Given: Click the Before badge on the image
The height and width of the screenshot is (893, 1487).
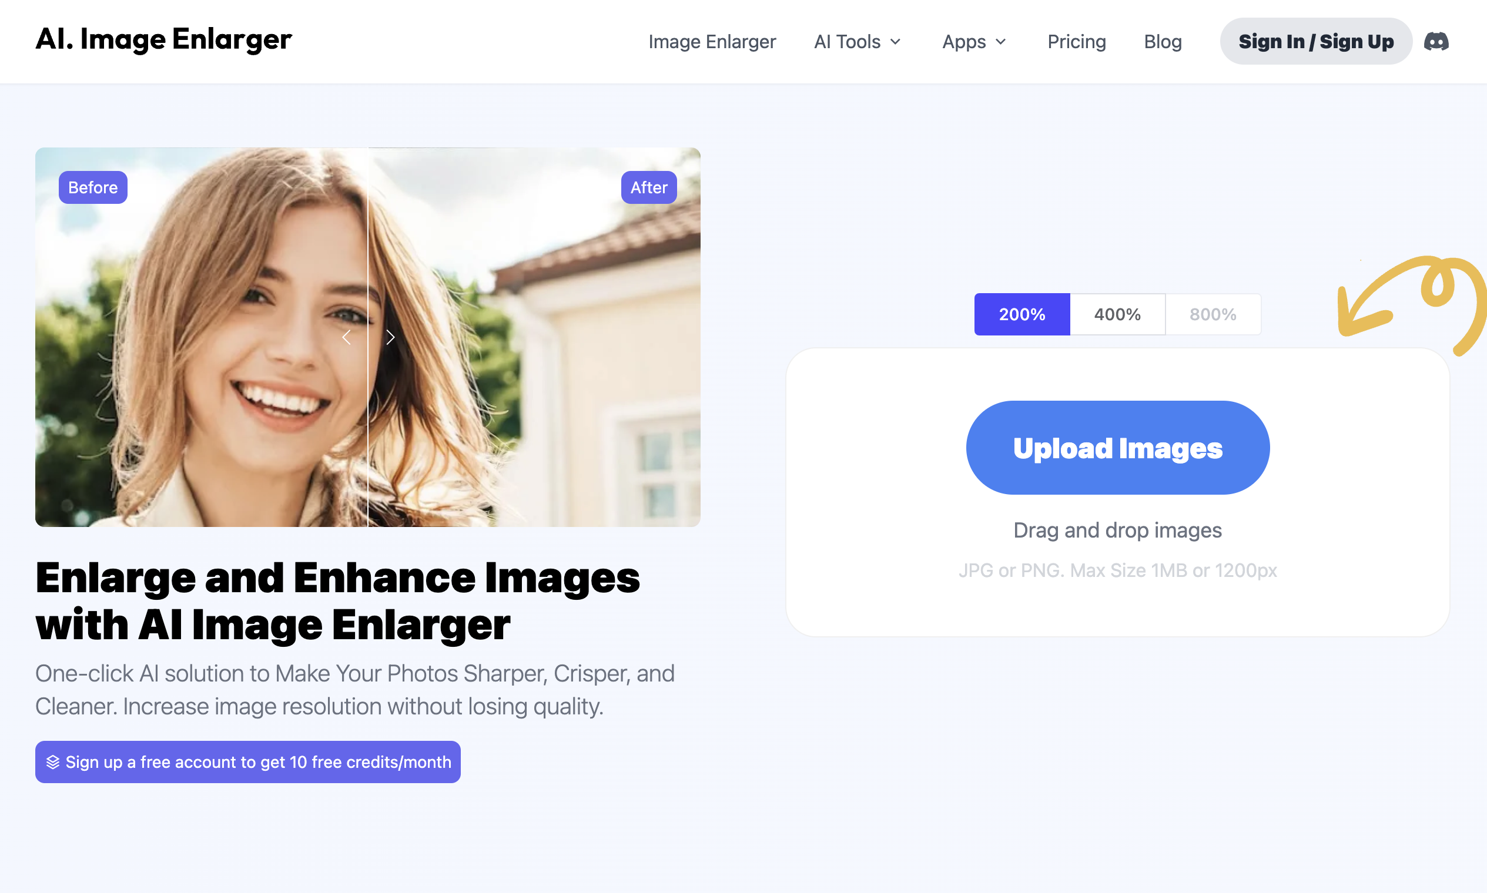Looking at the screenshot, I should pyautogui.click(x=93, y=187).
